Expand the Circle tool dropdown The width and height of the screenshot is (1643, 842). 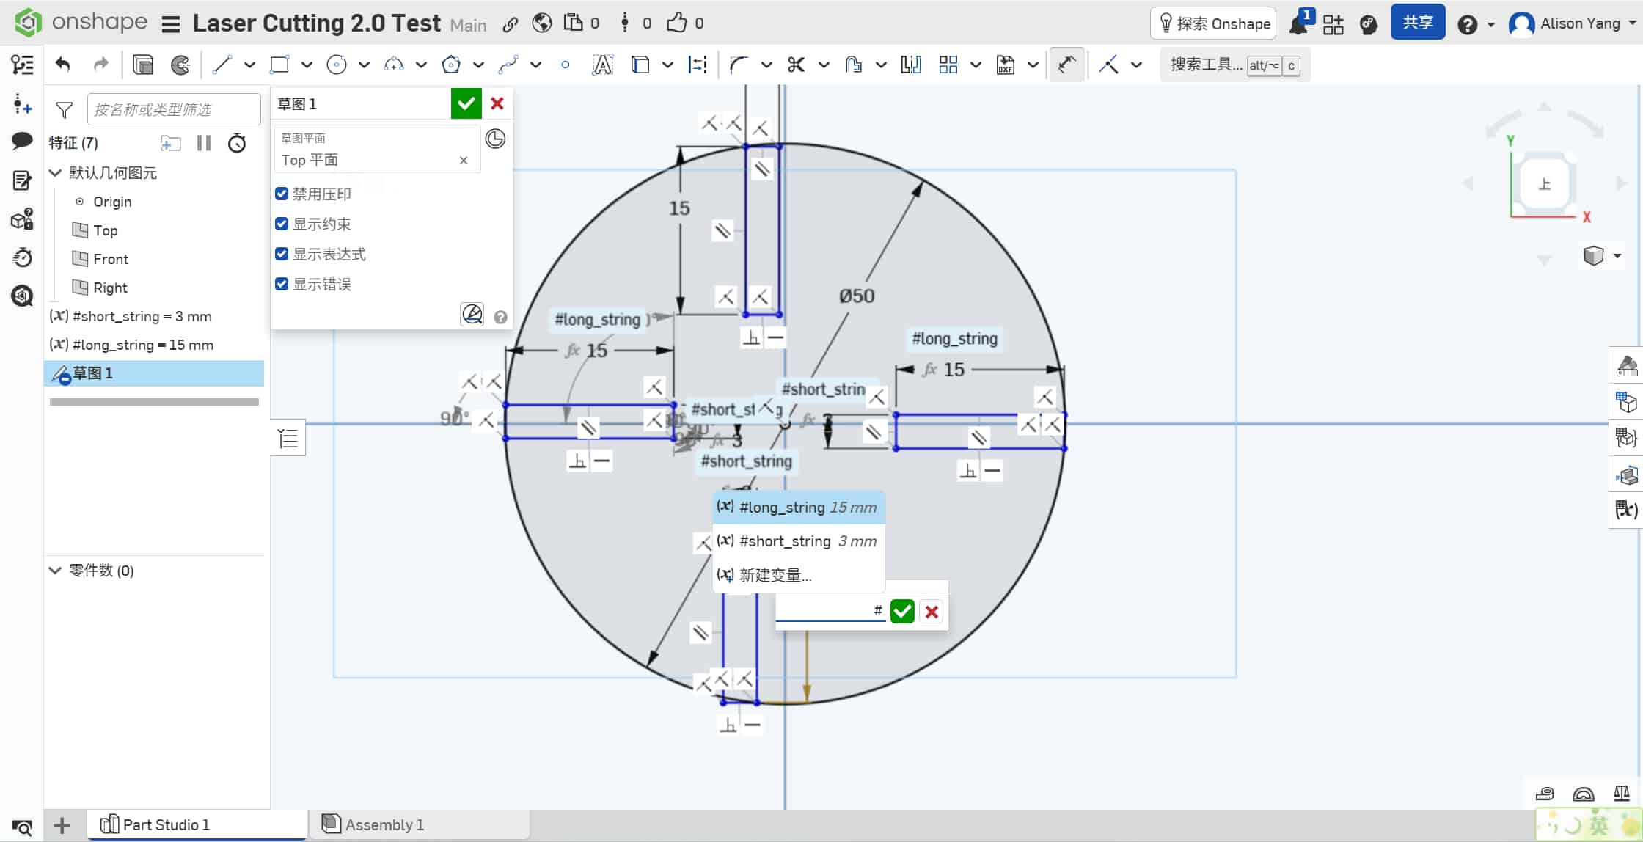[364, 65]
